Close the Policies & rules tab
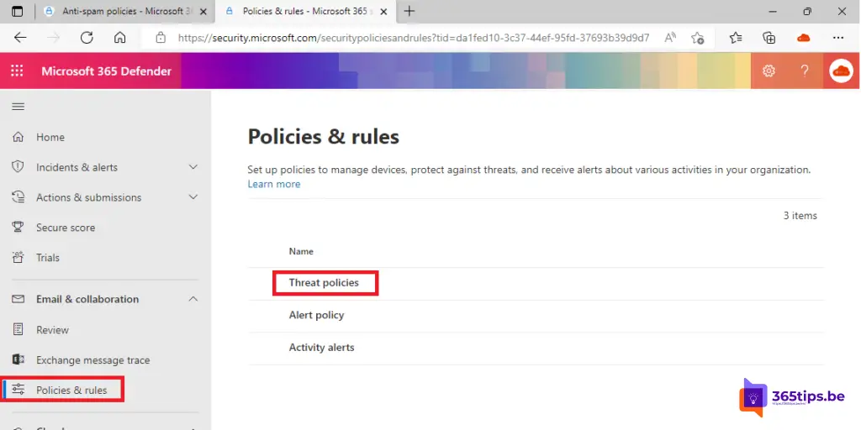Image resolution: width=861 pixels, height=430 pixels. [383, 12]
